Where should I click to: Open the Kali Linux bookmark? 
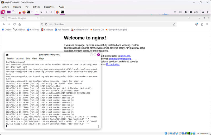coord(19,30)
